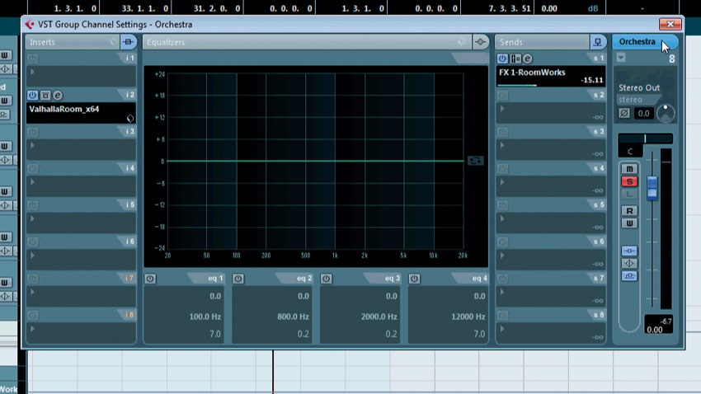
Task: Click the Orchestra channel volume fader handle
Action: 652,187
